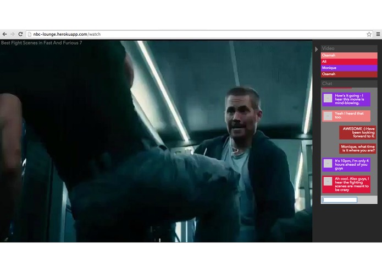Go back with the browser back arrow
382x272 pixels.
4,34
